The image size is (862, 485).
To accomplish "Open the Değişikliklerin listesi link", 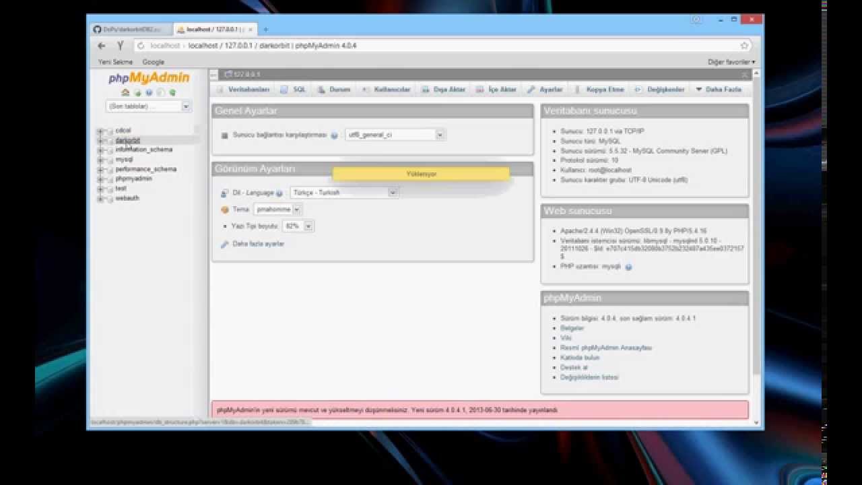I will click(x=589, y=377).
